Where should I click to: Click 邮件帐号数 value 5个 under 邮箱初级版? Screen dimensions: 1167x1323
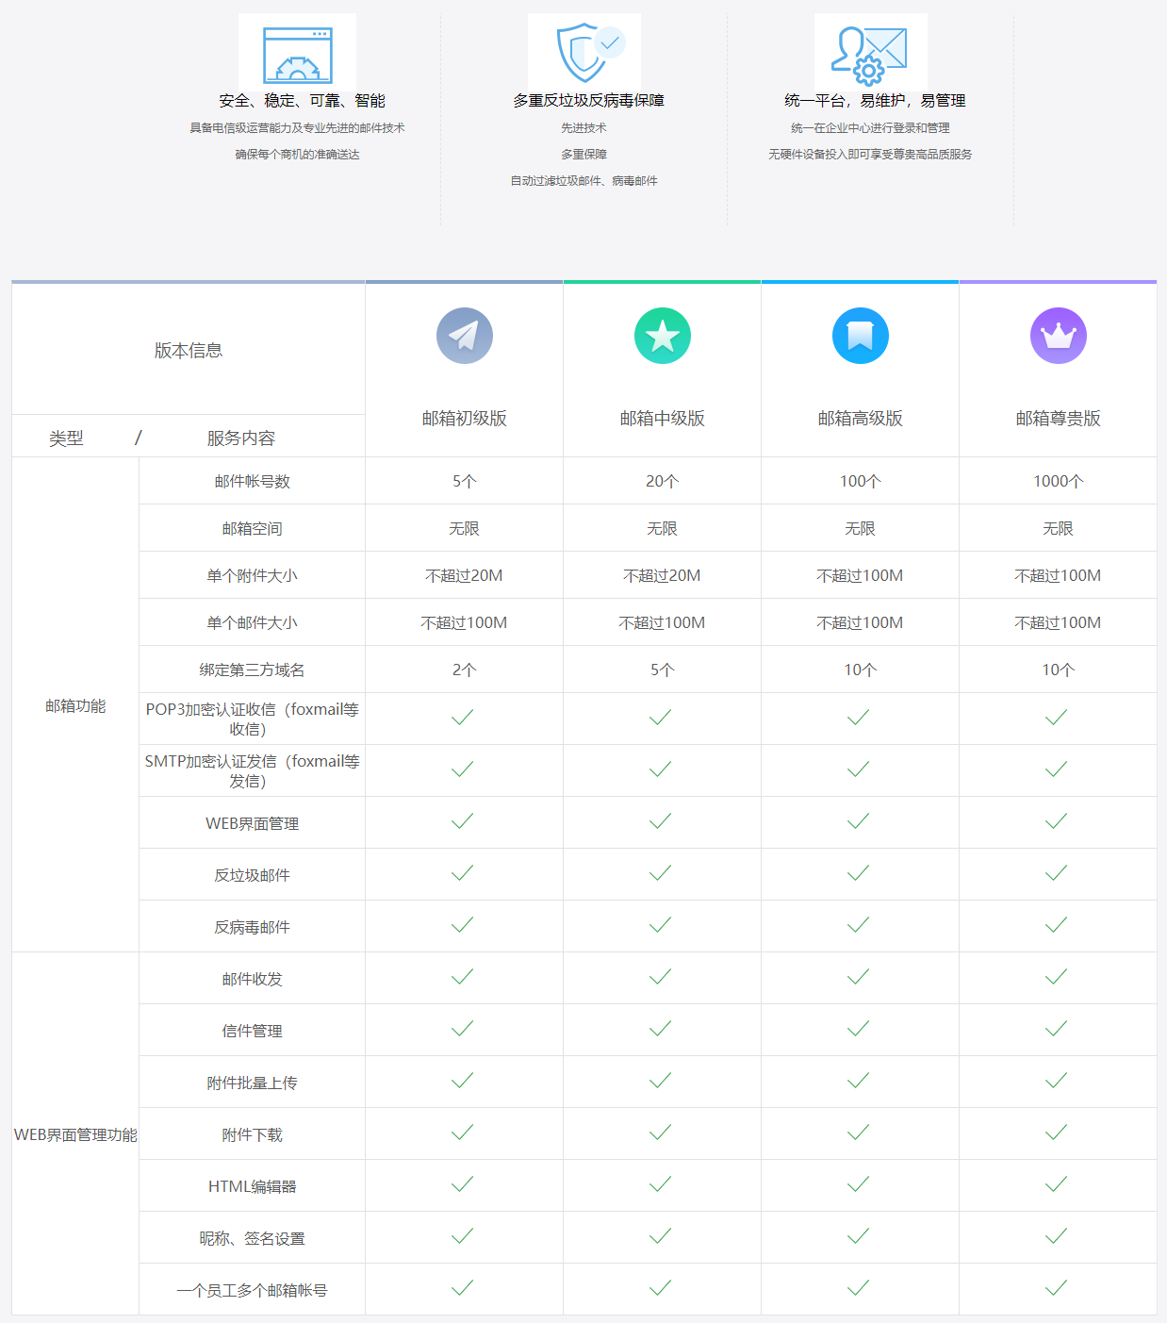(465, 482)
